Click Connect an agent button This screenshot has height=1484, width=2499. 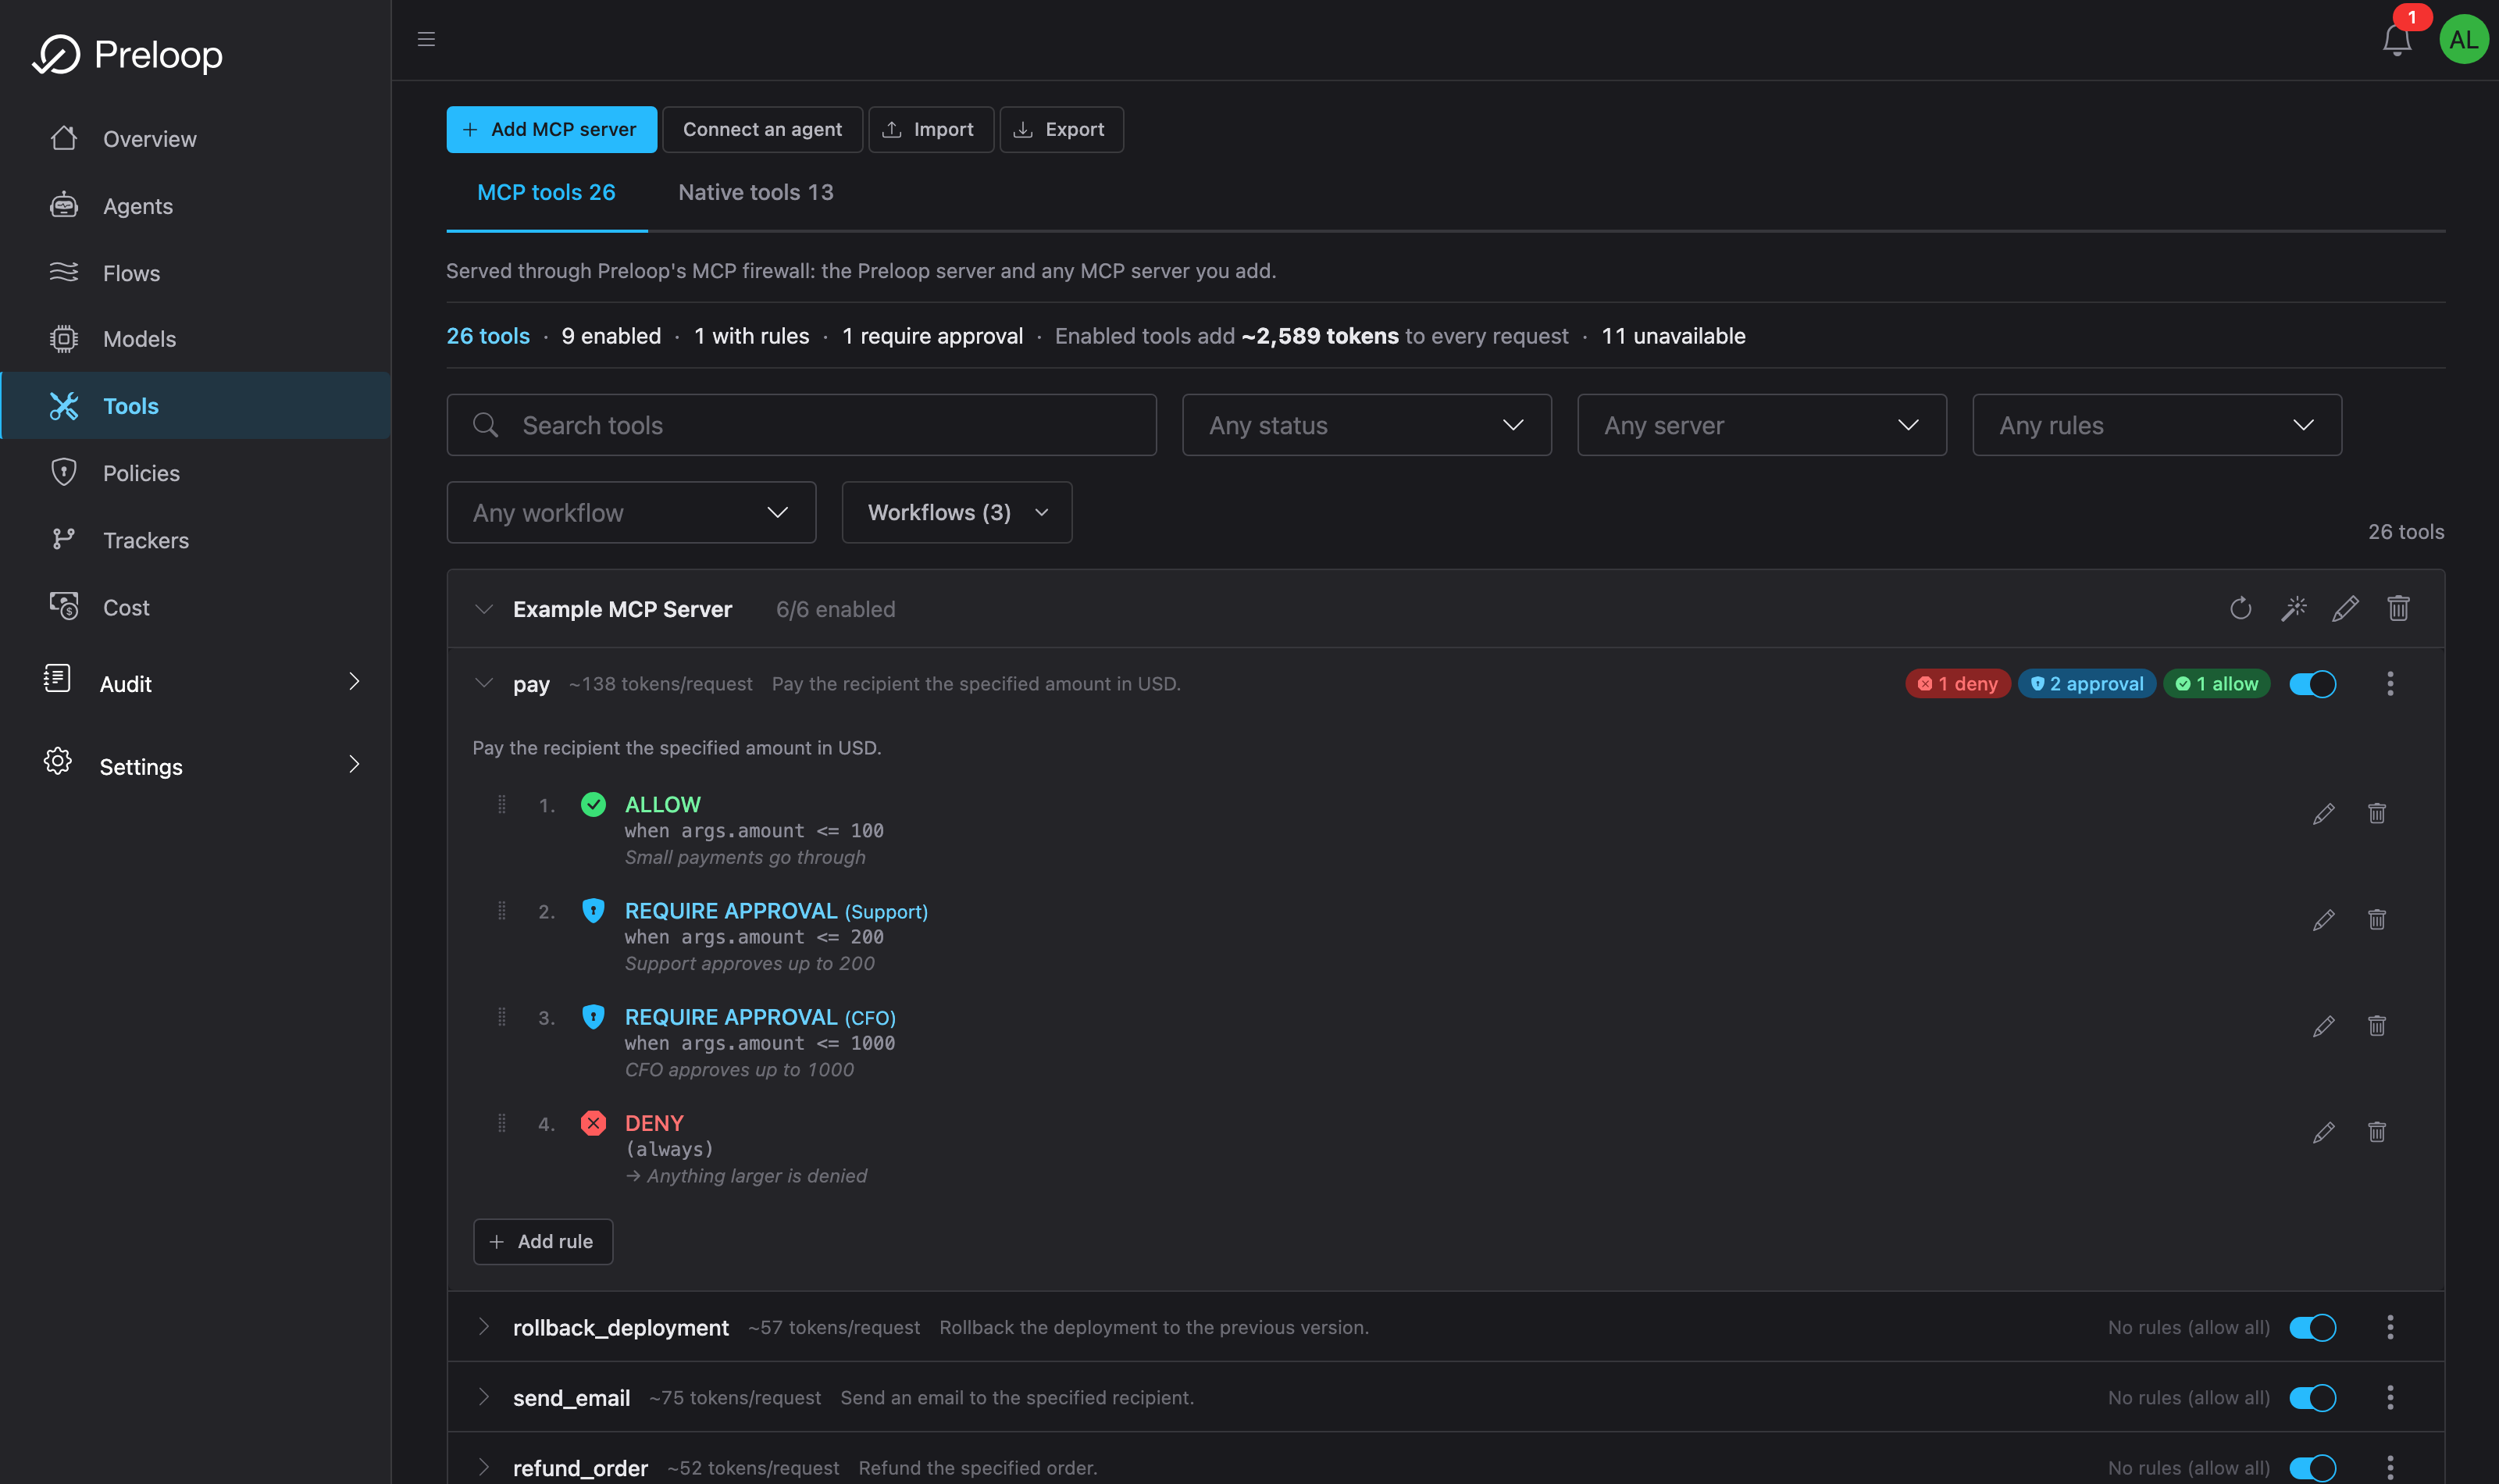pos(761,130)
